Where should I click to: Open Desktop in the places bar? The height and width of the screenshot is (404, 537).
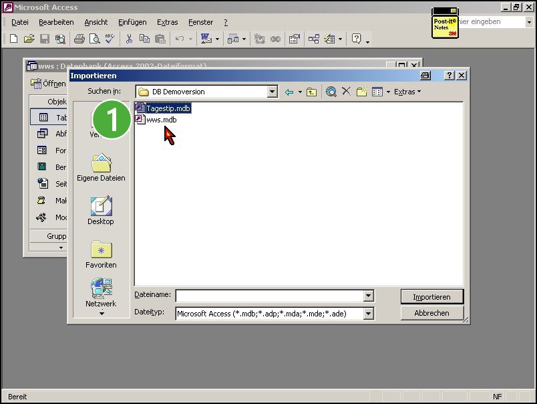point(101,211)
